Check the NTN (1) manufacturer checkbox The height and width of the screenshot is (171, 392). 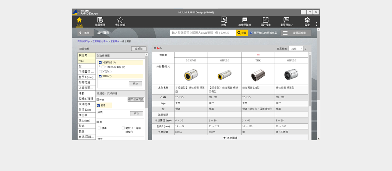click(100, 71)
